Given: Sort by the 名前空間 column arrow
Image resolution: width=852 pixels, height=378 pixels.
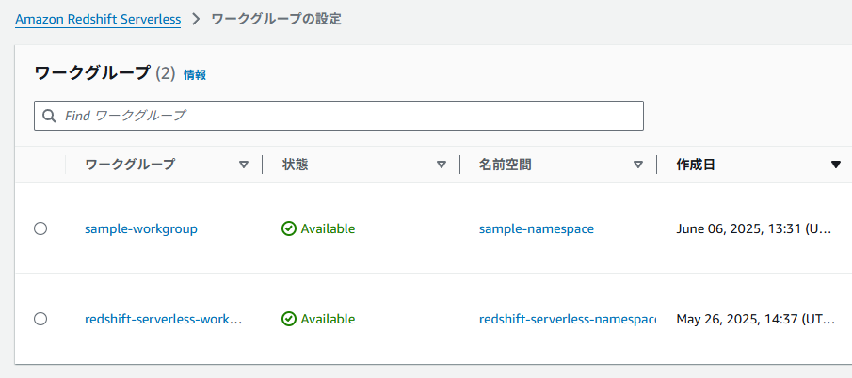Looking at the screenshot, I should point(638,165).
